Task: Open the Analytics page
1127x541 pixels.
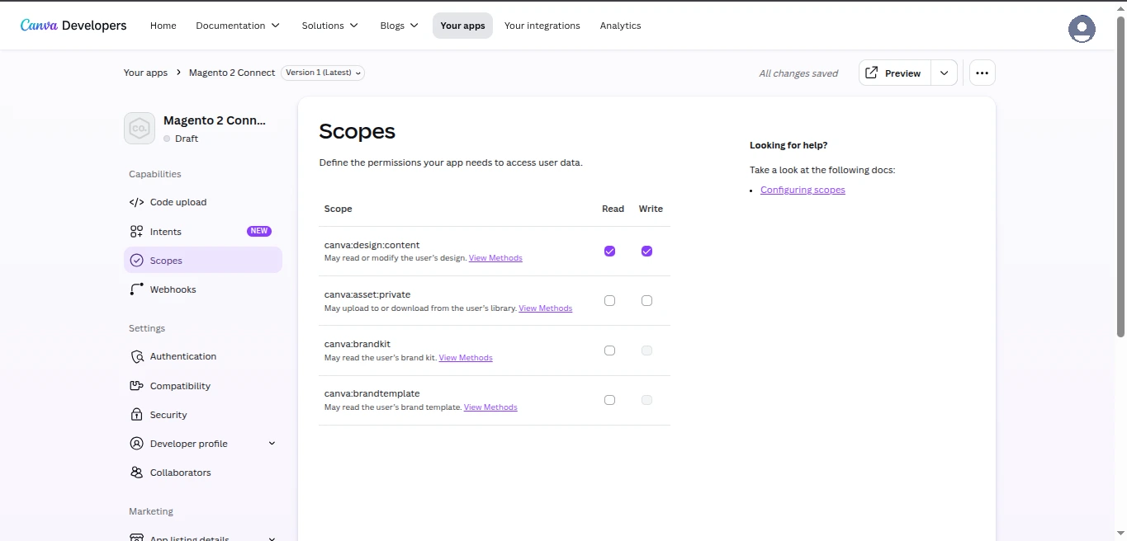Action: 621,26
